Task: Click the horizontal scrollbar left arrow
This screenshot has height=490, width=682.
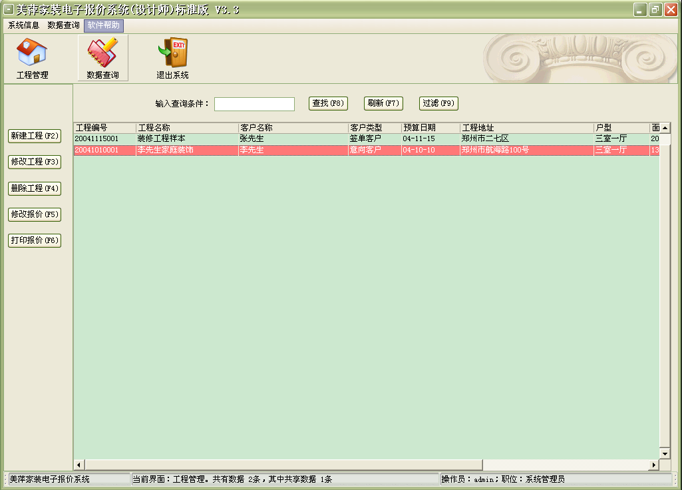Action: point(79,465)
